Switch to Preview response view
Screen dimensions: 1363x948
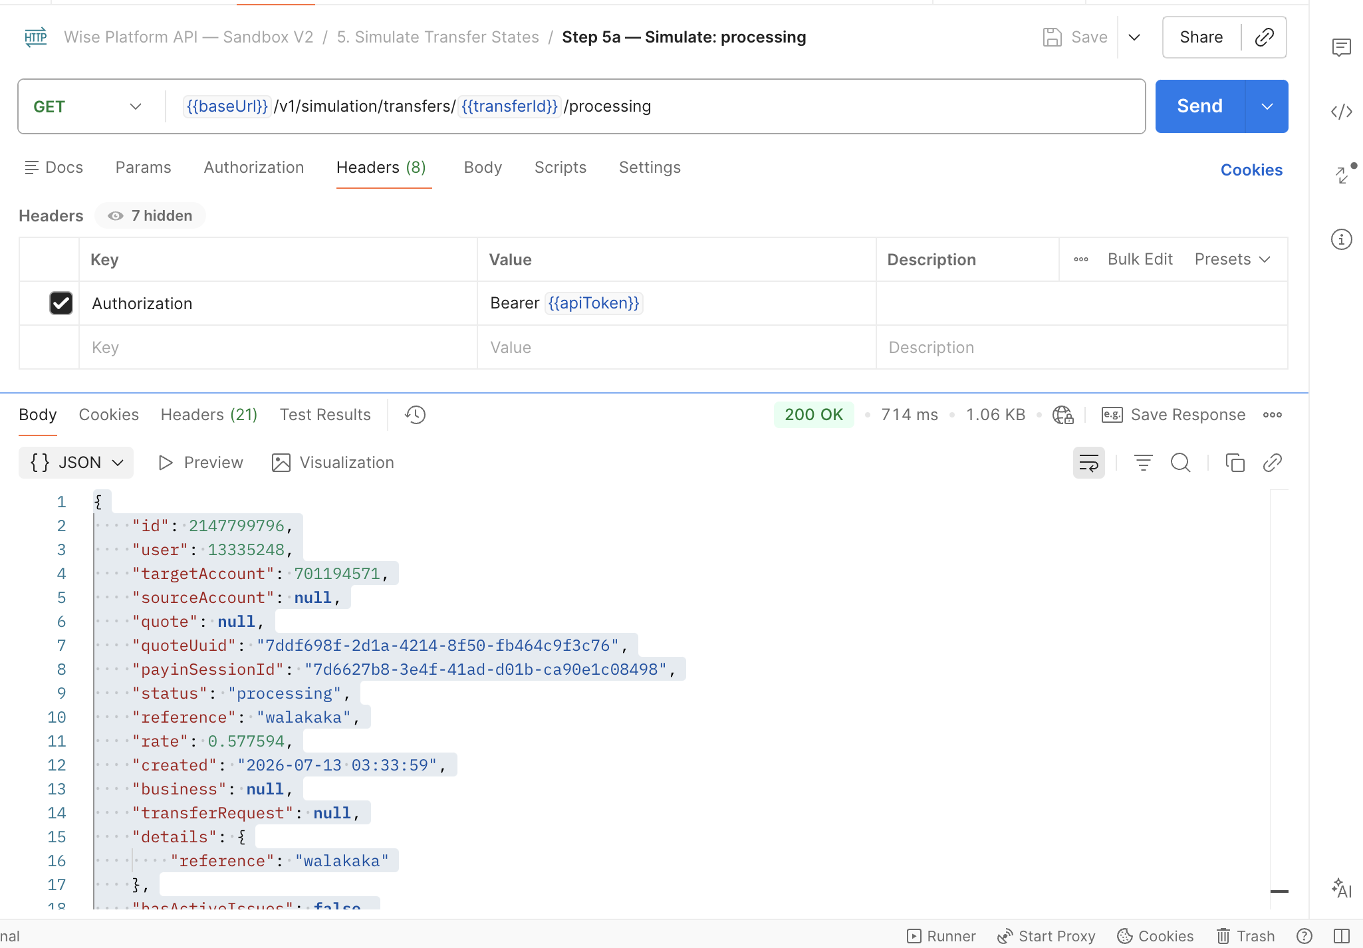click(201, 463)
